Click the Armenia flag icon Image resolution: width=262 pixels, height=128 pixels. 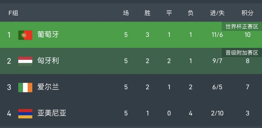click(25, 113)
